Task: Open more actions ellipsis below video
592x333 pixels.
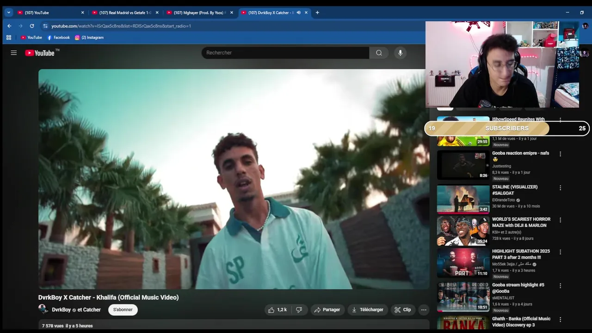Action: 424,310
